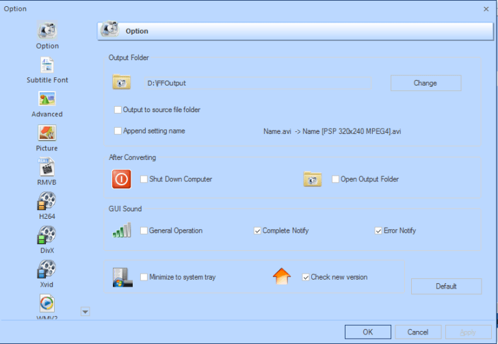Tick the Append setting name checkbox
Screen dimensions: 498x344
118,131
